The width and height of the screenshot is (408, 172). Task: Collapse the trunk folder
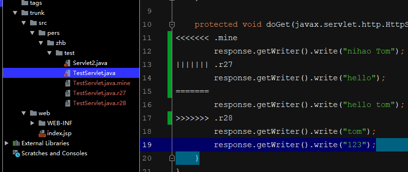pyautogui.click(x=15, y=13)
